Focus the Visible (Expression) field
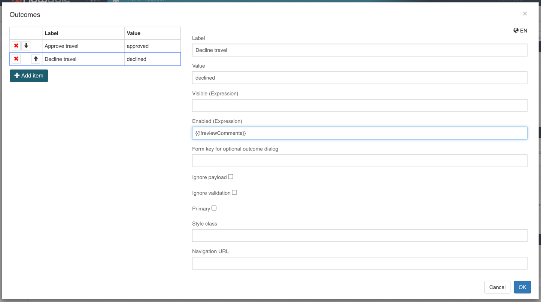The height and width of the screenshot is (302, 541). click(x=359, y=106)
